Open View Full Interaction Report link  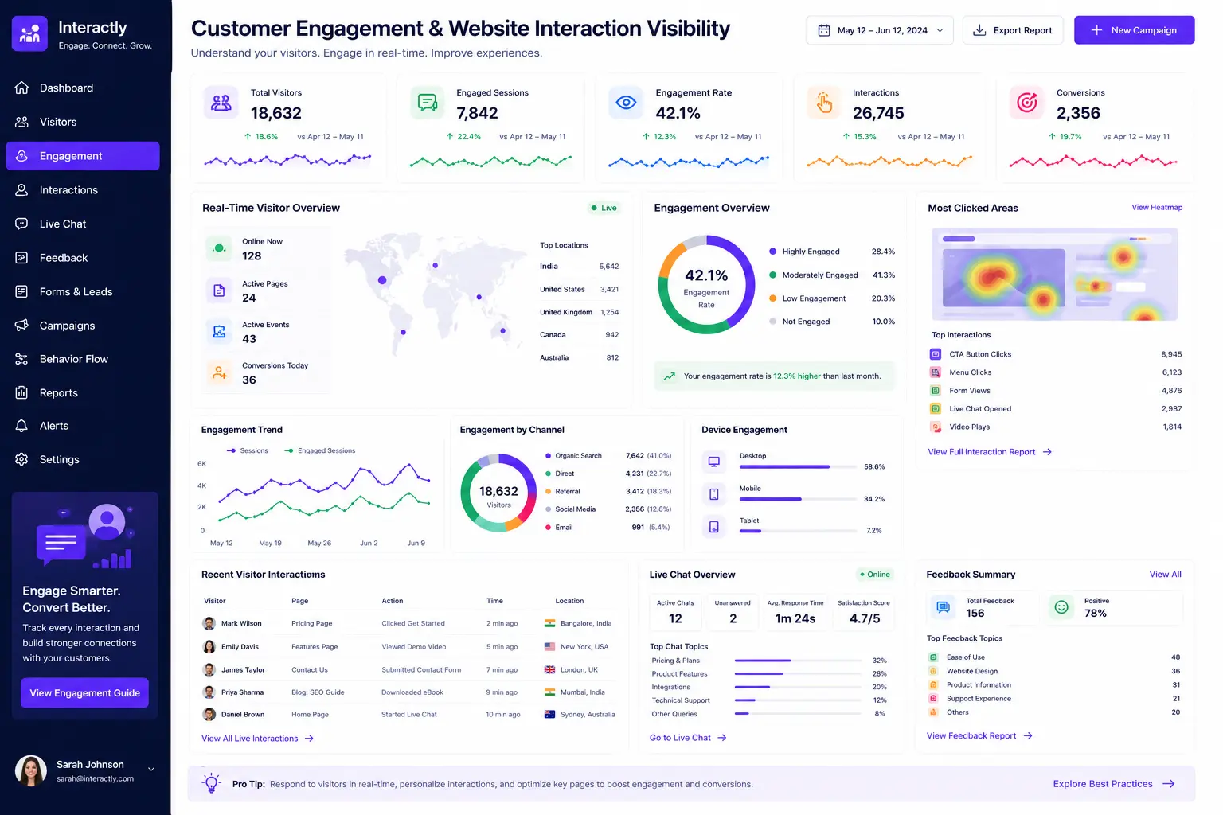pyautogui.click(x=990, y=452)
